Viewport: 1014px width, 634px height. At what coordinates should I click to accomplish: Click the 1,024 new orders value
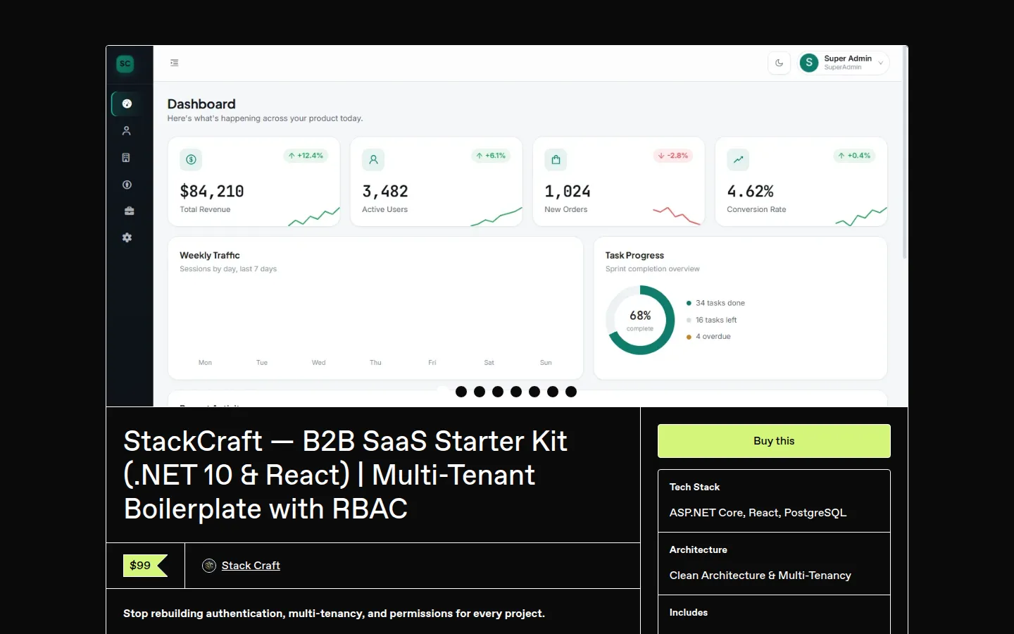coord(568,192)
